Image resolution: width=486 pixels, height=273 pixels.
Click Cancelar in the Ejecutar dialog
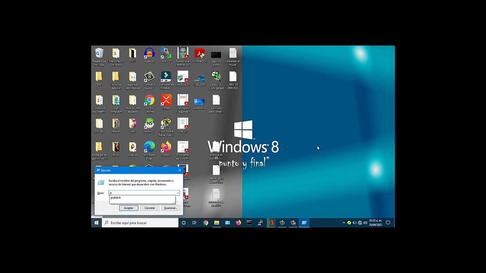[x=150, y=208]
